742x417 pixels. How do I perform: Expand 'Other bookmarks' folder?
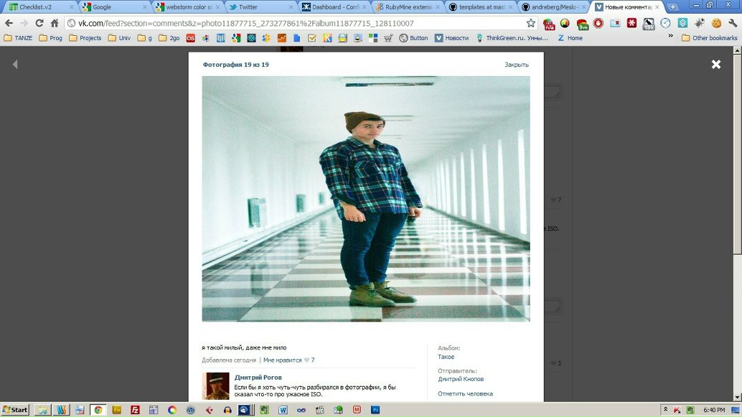(710, 38)
